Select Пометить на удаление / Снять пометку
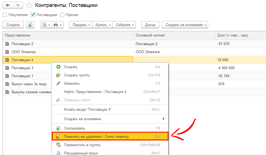266x155 pixels. pos(96,137)
